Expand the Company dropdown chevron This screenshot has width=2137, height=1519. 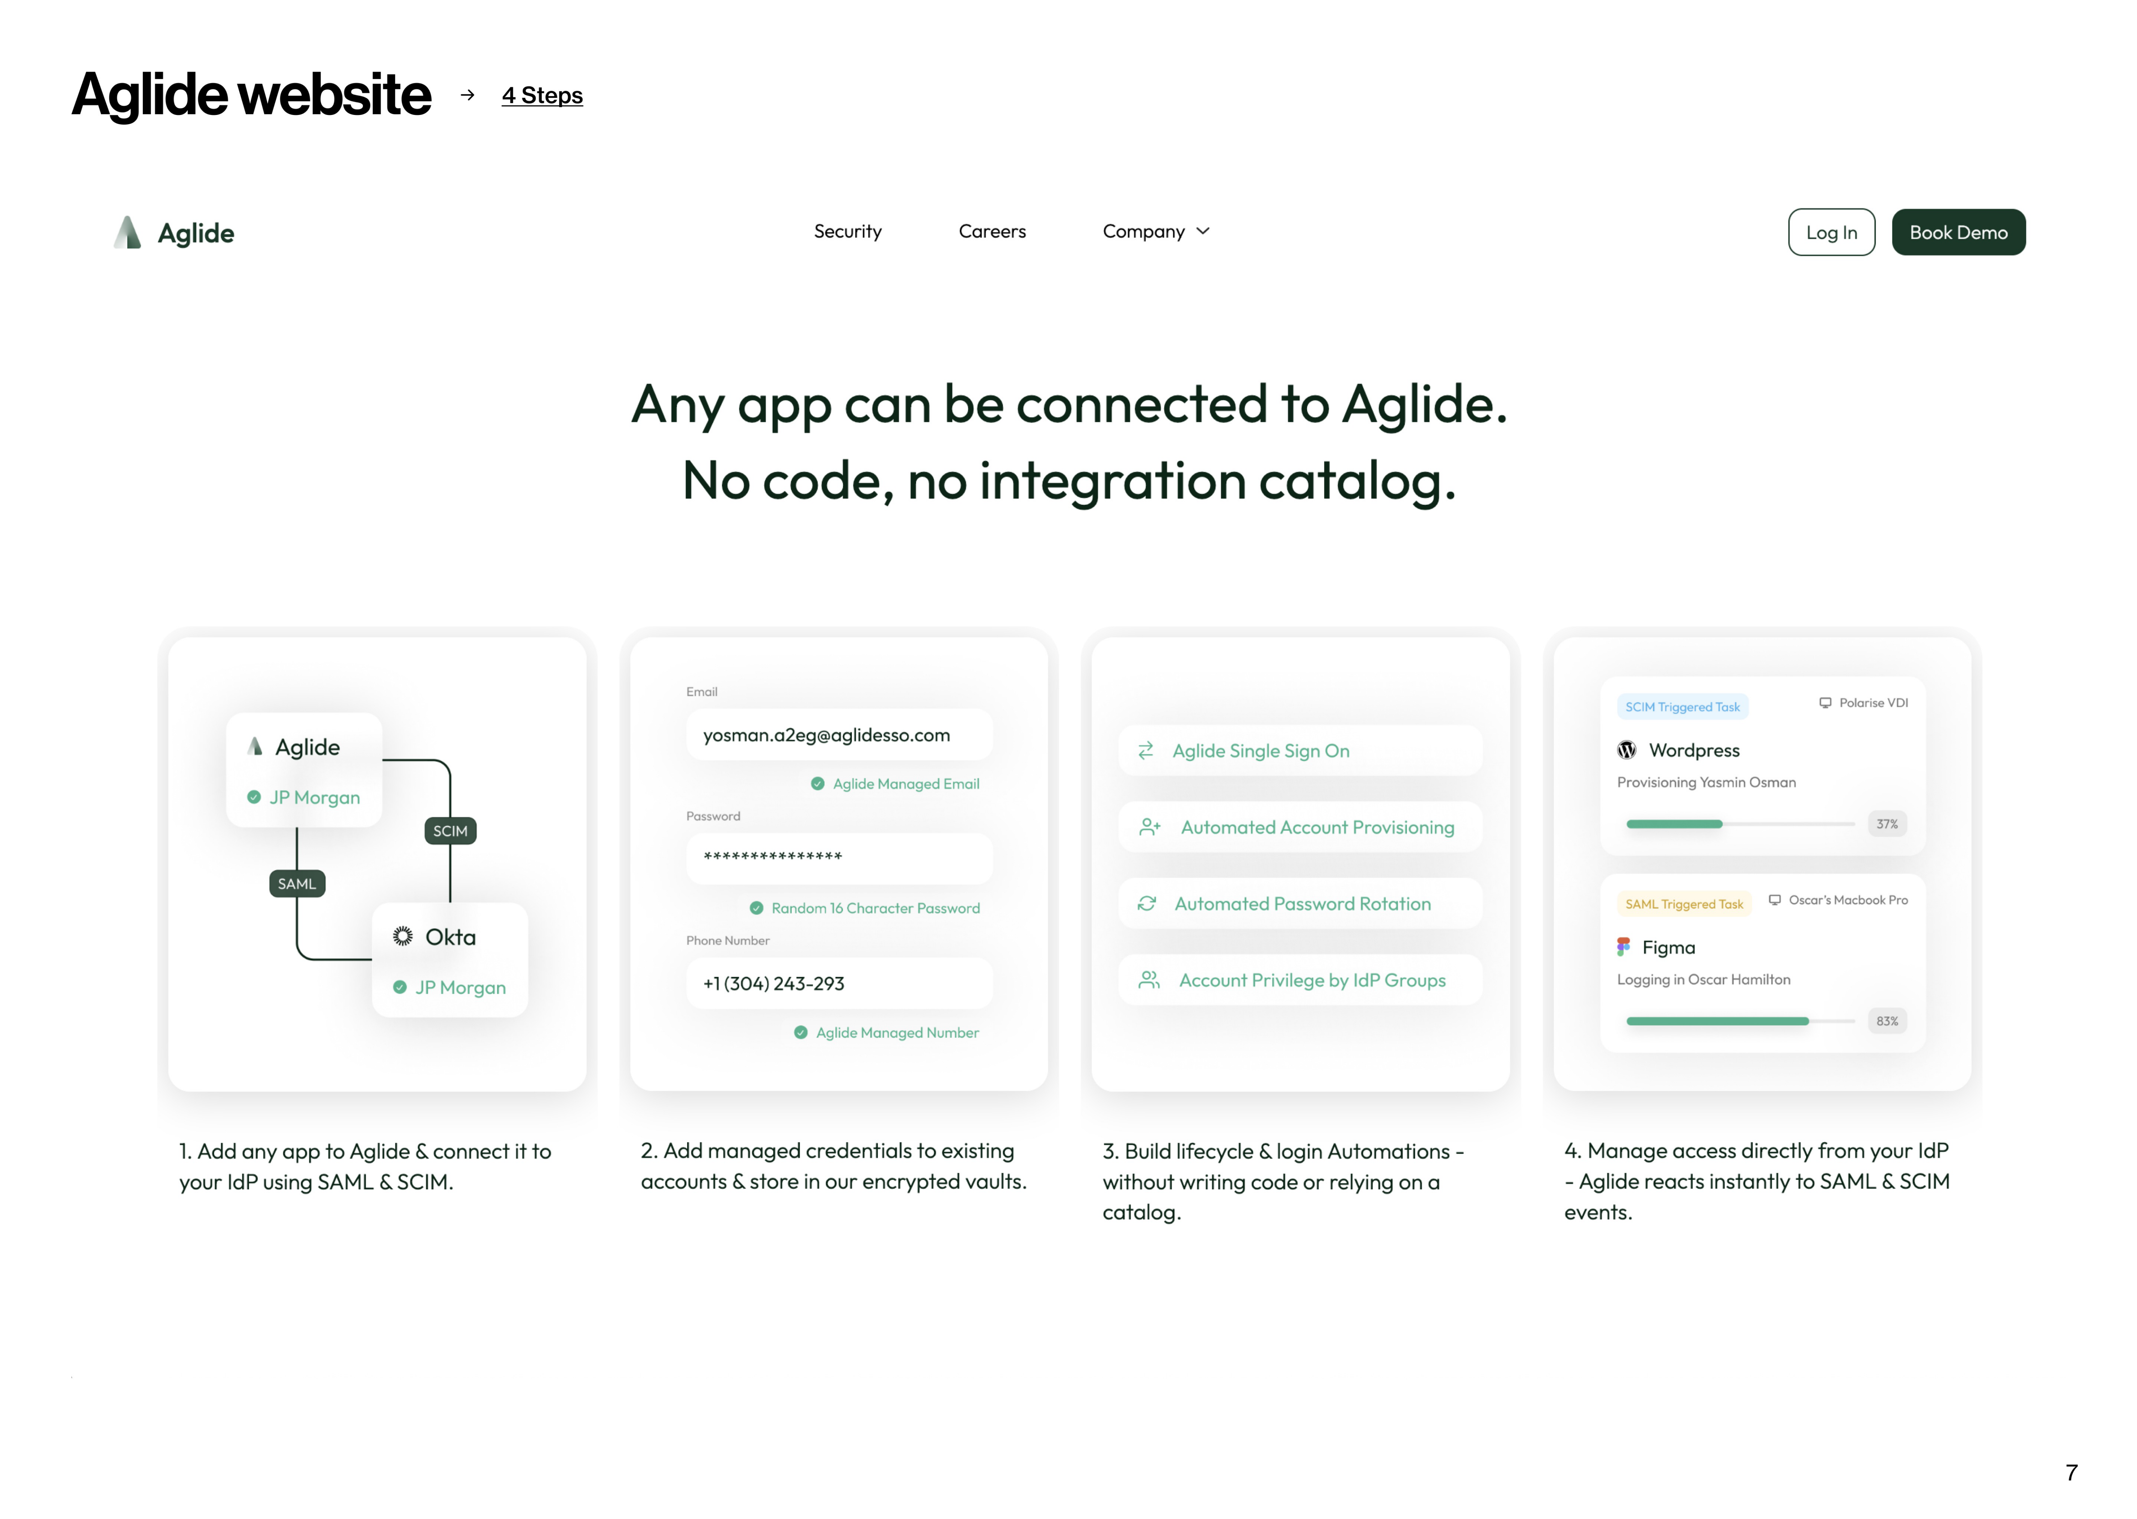[1203, 231]
